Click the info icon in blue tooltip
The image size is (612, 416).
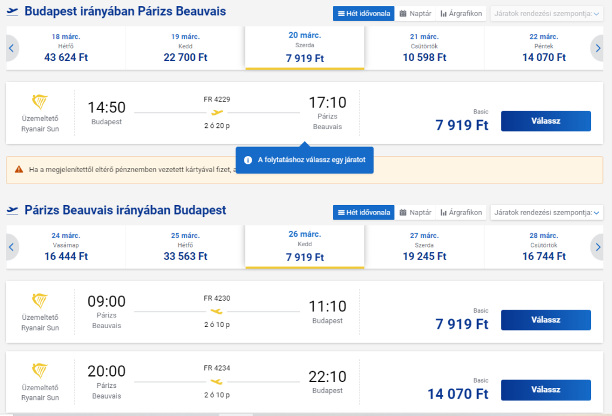click(x=248, y=160)
